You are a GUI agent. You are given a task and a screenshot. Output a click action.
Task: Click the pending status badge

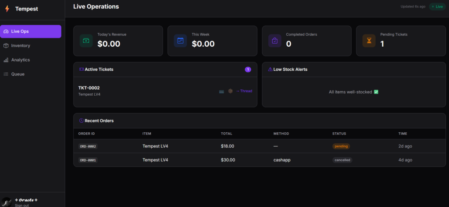[x=341, y=146]
